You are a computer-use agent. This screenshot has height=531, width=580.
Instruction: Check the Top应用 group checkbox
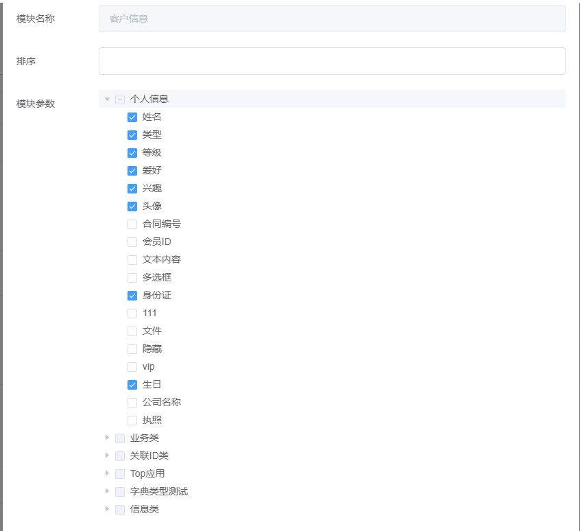pyautogui.click(x=120, y=474)
